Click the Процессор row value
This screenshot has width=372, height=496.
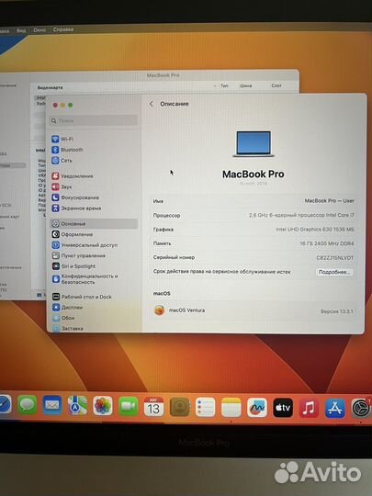pos(301,215)
